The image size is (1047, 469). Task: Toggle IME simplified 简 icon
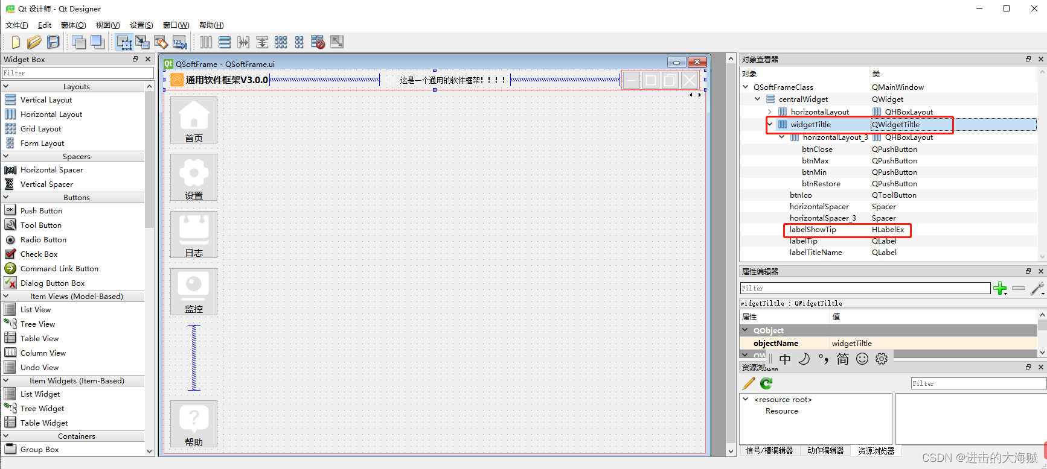[x=843, y=359]
